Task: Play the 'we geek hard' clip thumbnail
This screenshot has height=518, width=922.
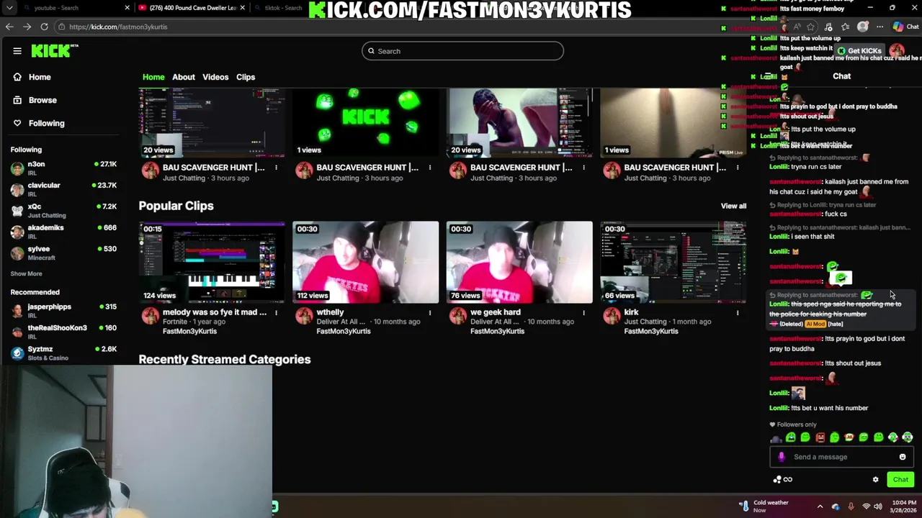Action: tap(519, 263)
